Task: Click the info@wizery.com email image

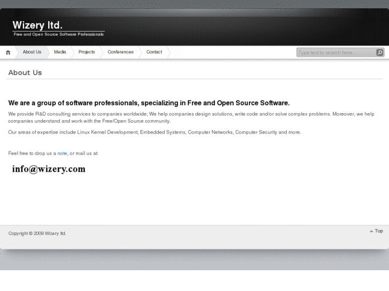Action: [49, 169]
